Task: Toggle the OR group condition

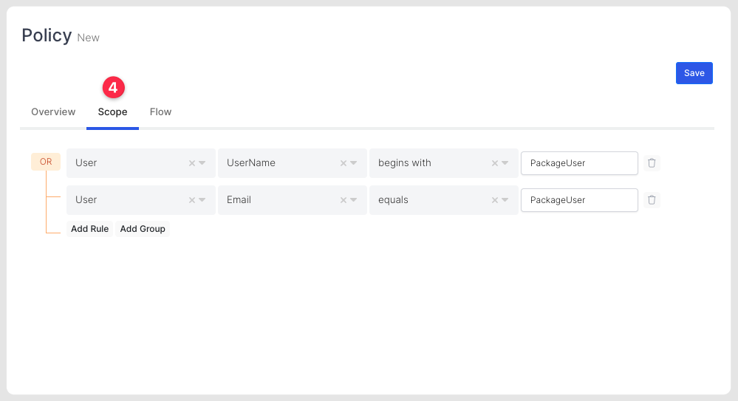Action: click(46, 162)
